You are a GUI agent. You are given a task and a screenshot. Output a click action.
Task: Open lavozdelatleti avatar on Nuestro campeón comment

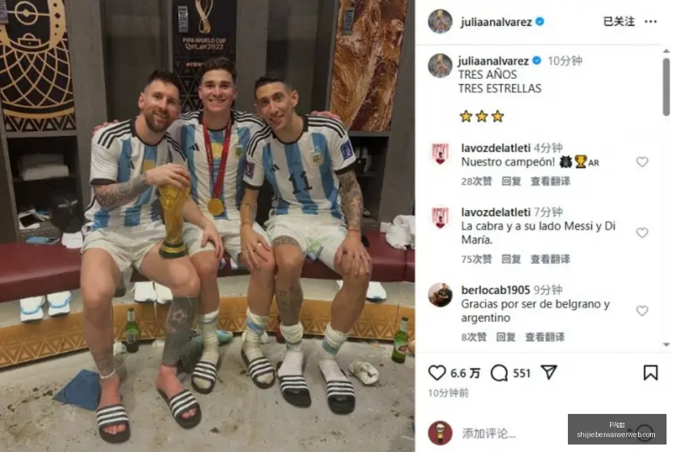point(440,154)
